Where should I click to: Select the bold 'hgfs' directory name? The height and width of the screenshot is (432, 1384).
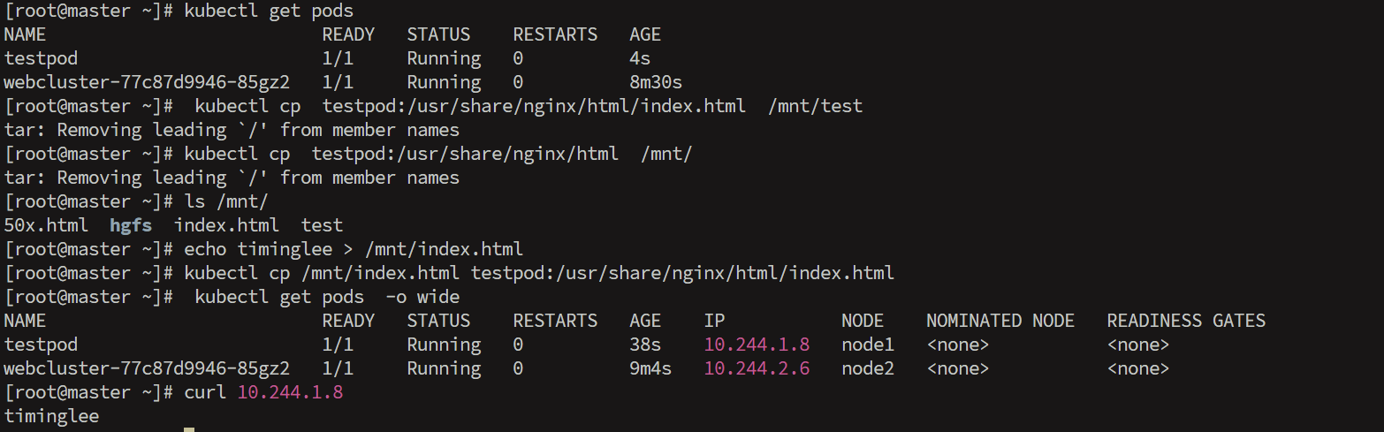pos(131,226)
